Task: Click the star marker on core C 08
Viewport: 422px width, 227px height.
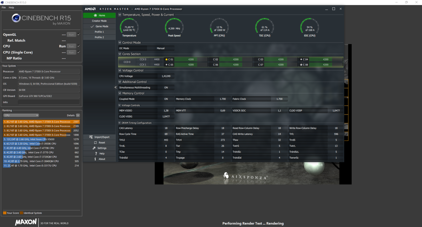Action: pyautogui.click(x=301, y=65)
